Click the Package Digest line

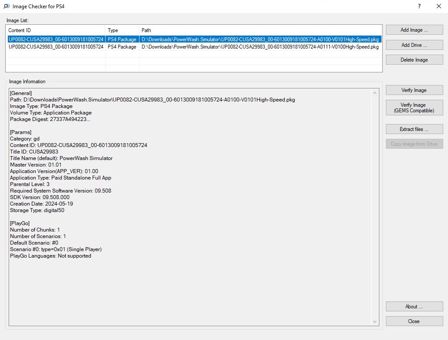tap(50, 120)
